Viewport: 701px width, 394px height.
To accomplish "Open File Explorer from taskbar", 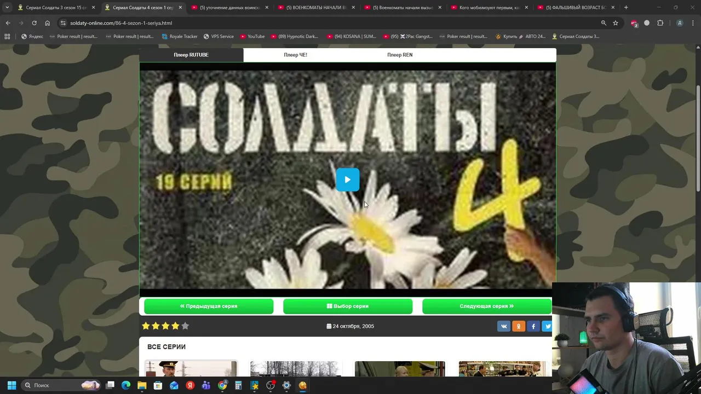I will coord(142,385).
